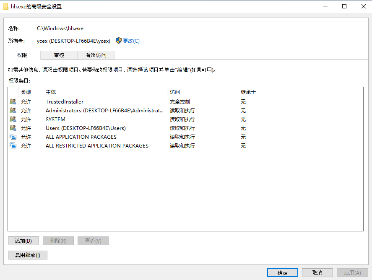The image size is (372, 280).
Task: Switch to the 权限 tab
Action: pos(22,55)
